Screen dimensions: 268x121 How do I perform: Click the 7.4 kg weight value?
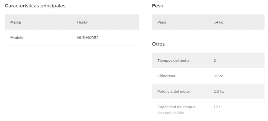coord(219,22)
